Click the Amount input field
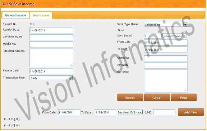Screen dimensions: 207x131 (x=166, y=65)
